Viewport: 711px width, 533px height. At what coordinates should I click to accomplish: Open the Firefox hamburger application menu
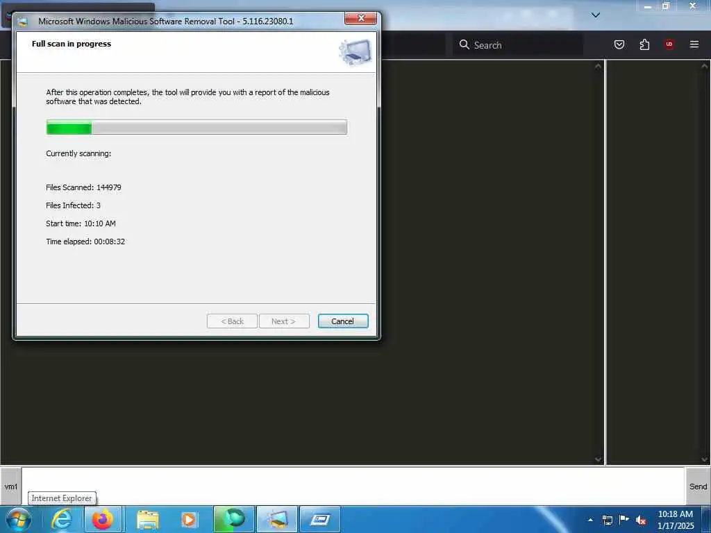[694, 44]
